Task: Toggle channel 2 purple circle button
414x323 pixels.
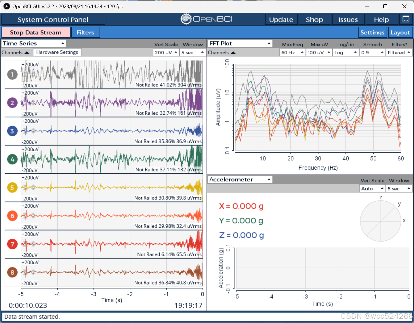Action: pos(12,103)
